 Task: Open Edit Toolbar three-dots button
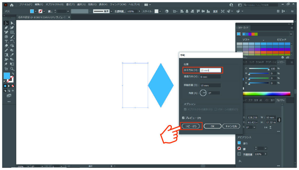[x=9, y=102]
